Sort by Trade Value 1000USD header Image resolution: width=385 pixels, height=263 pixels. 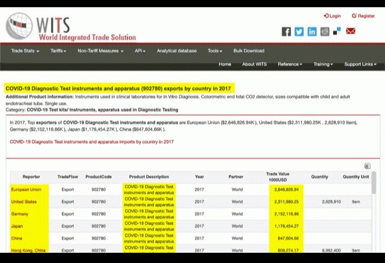click(x=278, y=177)
